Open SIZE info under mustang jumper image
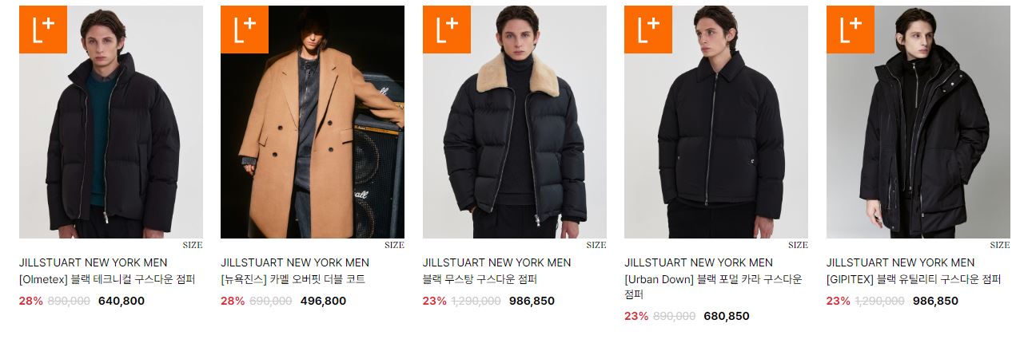Screen dimensions: 1016x343 coord(596,245)
